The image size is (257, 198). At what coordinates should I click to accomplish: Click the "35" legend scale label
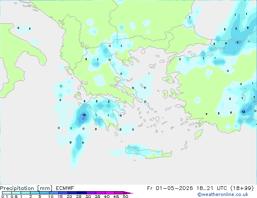(97, 196)
